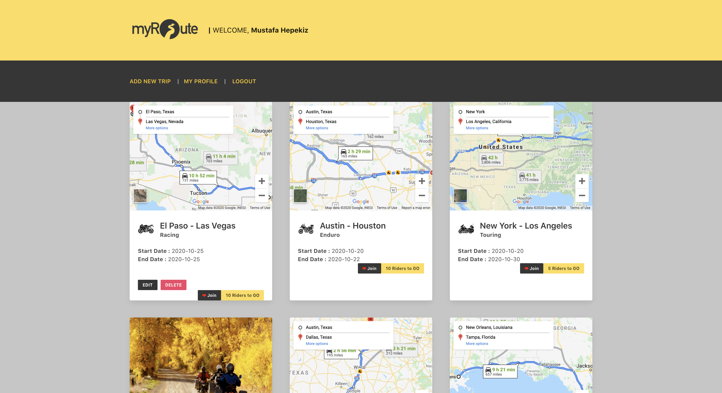This screenshot has height=393, width=722.
Task: Zoom out on New York map
Action: 582,195
